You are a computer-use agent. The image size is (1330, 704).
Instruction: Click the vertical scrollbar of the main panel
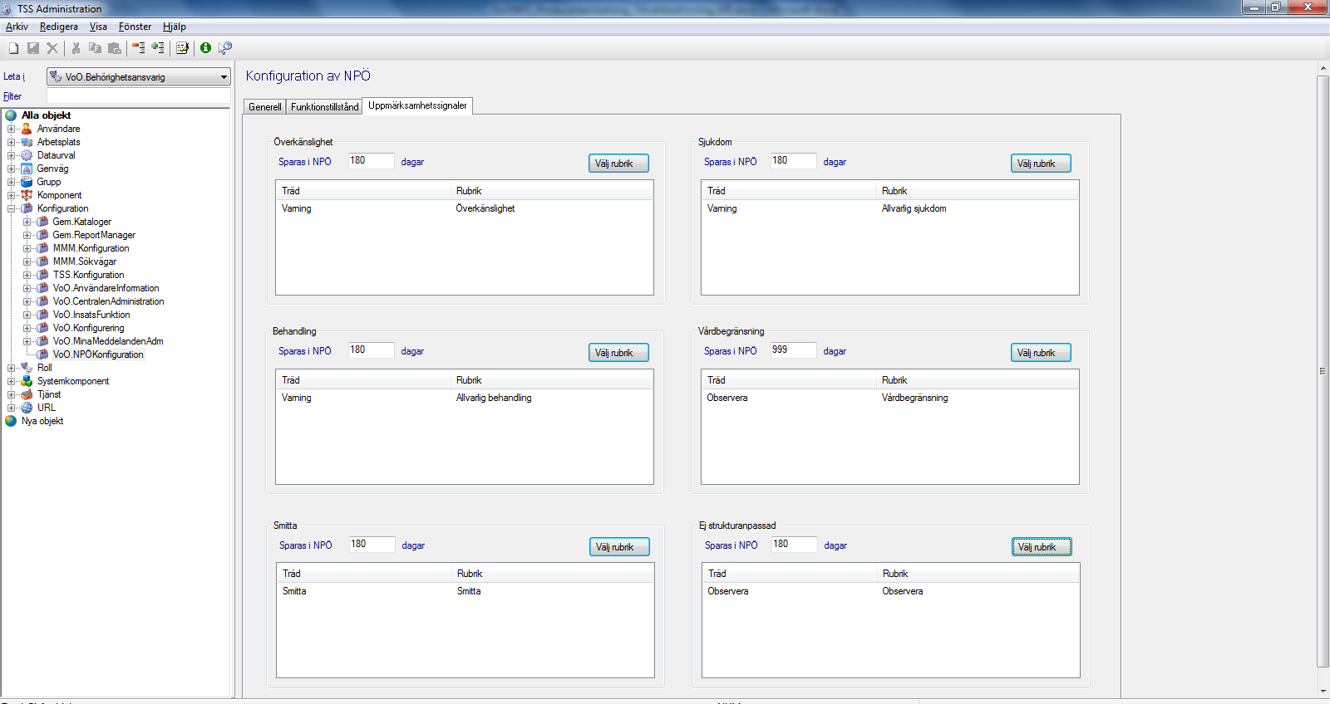click(x=1323, y=371)
